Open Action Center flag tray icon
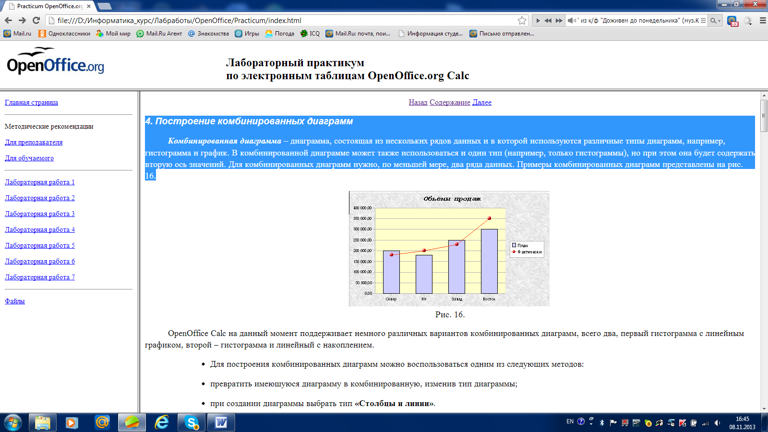 pyautogui.click(x=613, y=423)
